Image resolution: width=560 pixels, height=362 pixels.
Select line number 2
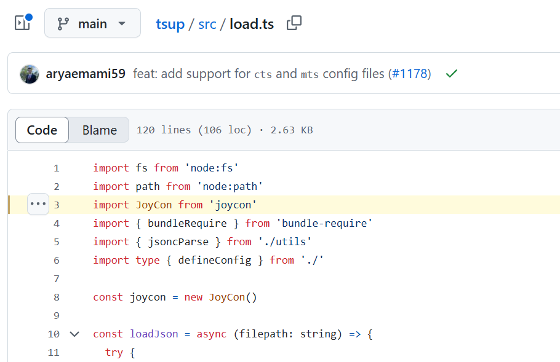(57, 186)
